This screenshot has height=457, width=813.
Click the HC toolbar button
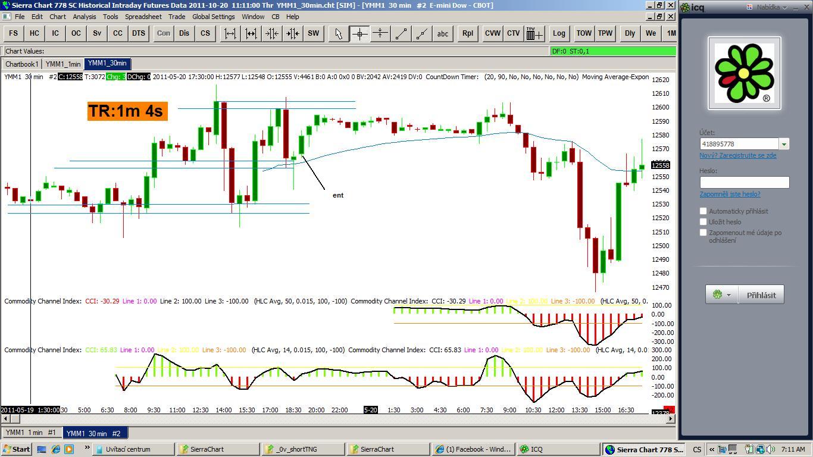[x=34, y=33]
